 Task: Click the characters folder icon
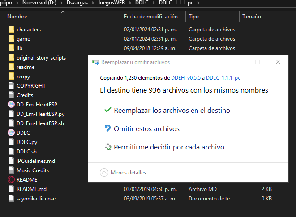click(x=11, y=29)
